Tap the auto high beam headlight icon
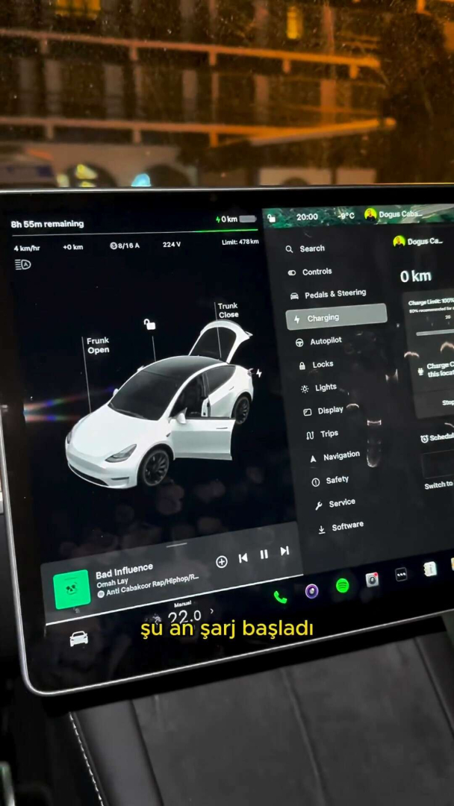Viewport: 454px width, 806px height. [x=22, y=265]
